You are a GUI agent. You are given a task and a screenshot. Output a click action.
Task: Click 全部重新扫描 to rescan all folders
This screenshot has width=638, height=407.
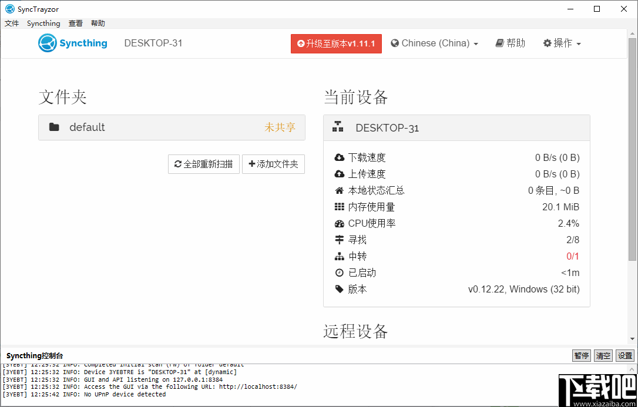pos(203,164)
